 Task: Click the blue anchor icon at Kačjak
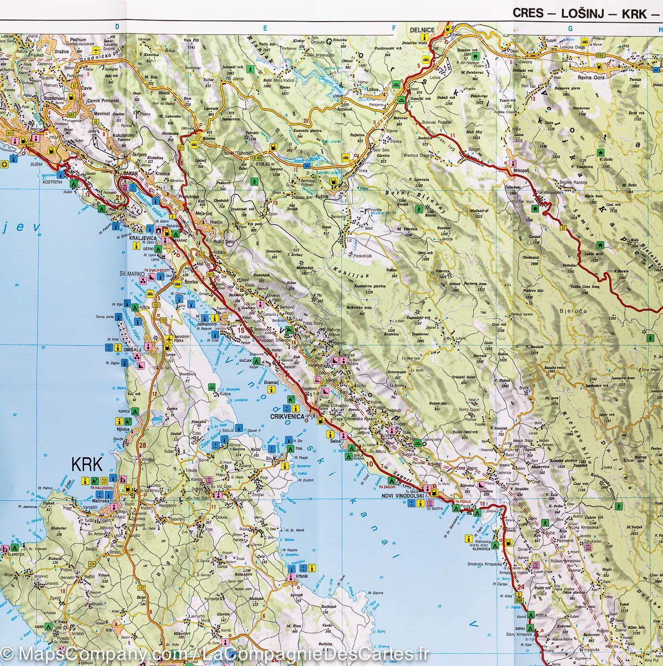click(257, 361)
